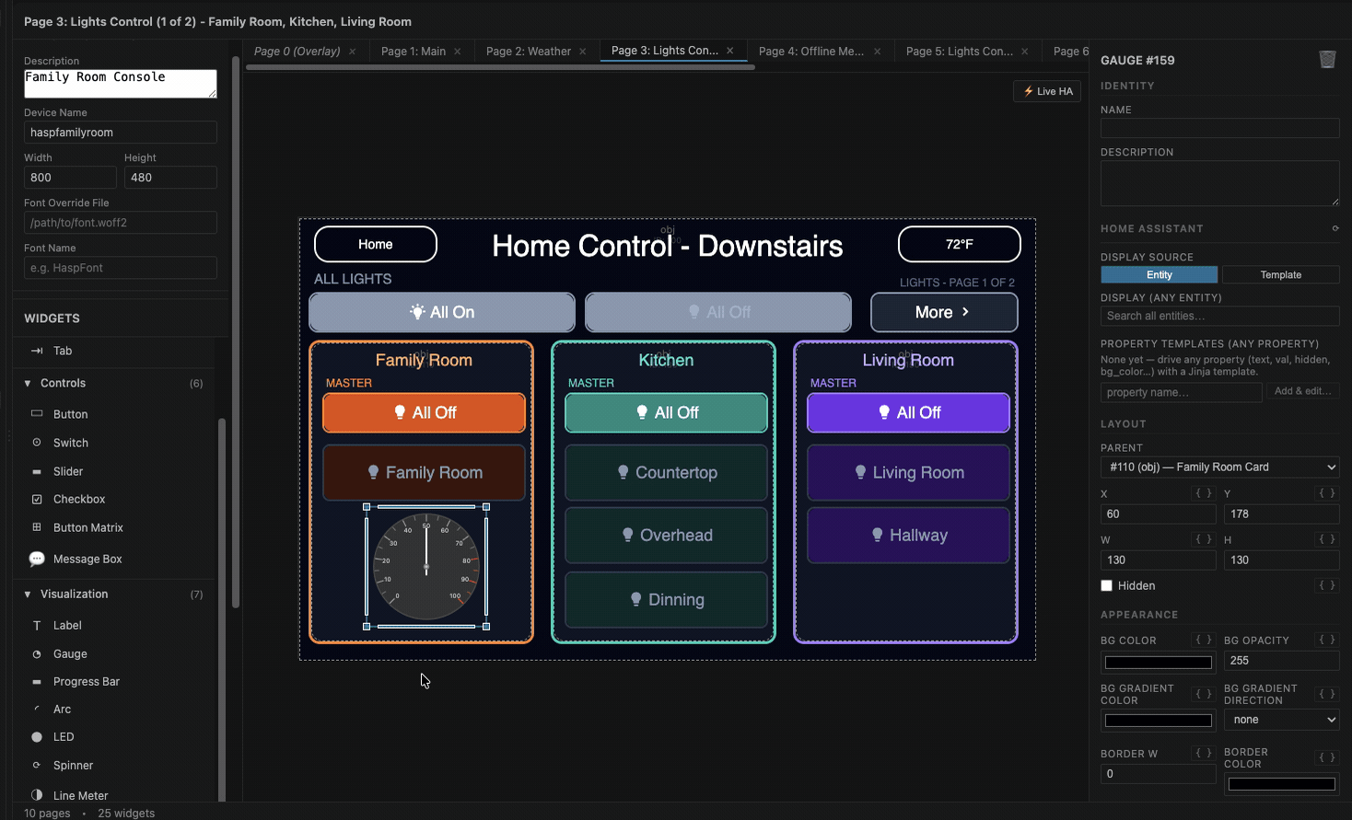Select the All On button on canvas

click(442, 312)
